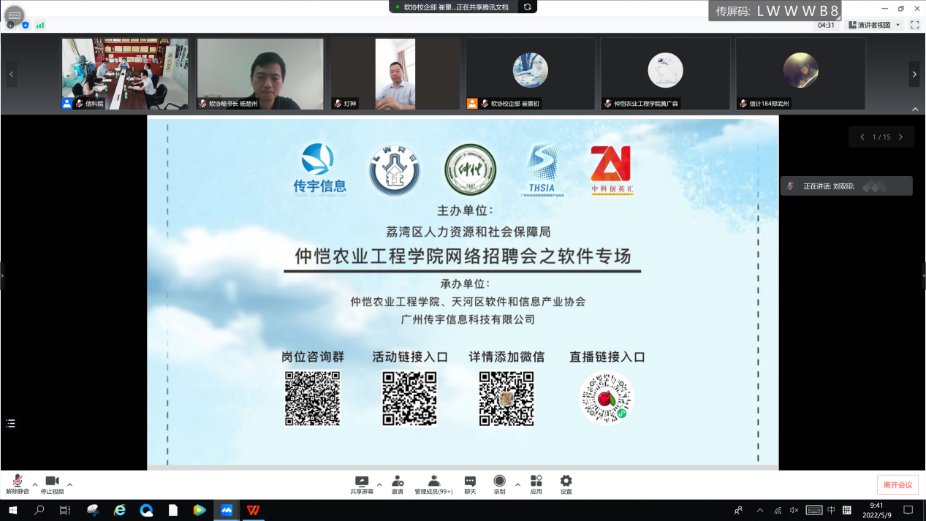This screenshot has width=926, height=521.
Task: Open WPS Office from the taskbar
Action: tap(253, 510)
